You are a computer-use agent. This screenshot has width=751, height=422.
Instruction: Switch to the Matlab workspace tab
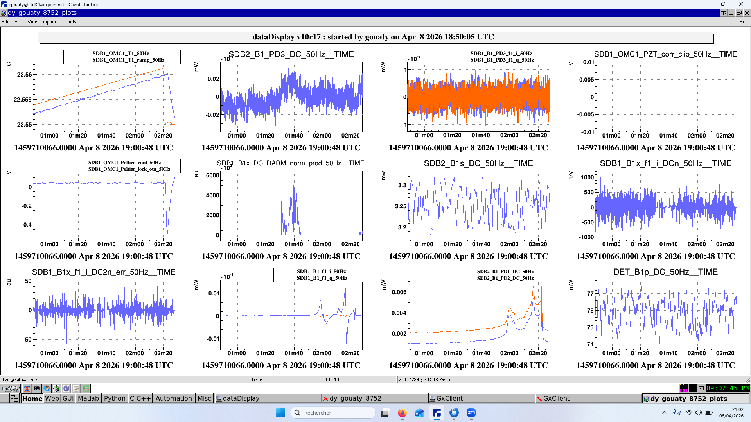pyautogui.click(x=88, y=398)
